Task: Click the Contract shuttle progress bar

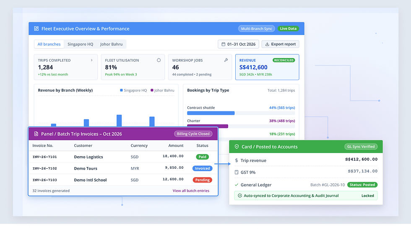Action: pyautogui.click(x=241, y=113)
